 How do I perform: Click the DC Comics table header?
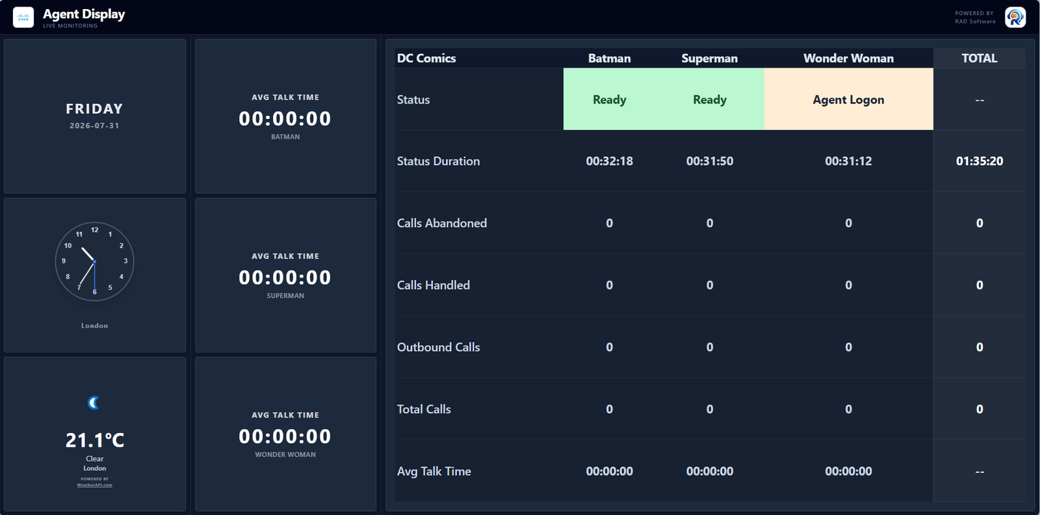pos(426,58)
